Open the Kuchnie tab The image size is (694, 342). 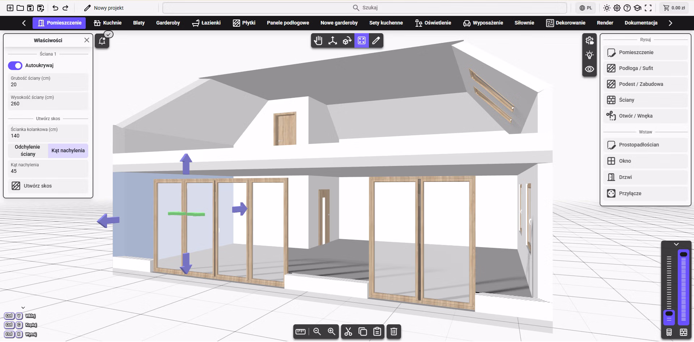(107, 23)
